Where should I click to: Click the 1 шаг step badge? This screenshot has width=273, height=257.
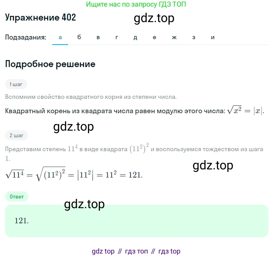(x=16, y=85)
